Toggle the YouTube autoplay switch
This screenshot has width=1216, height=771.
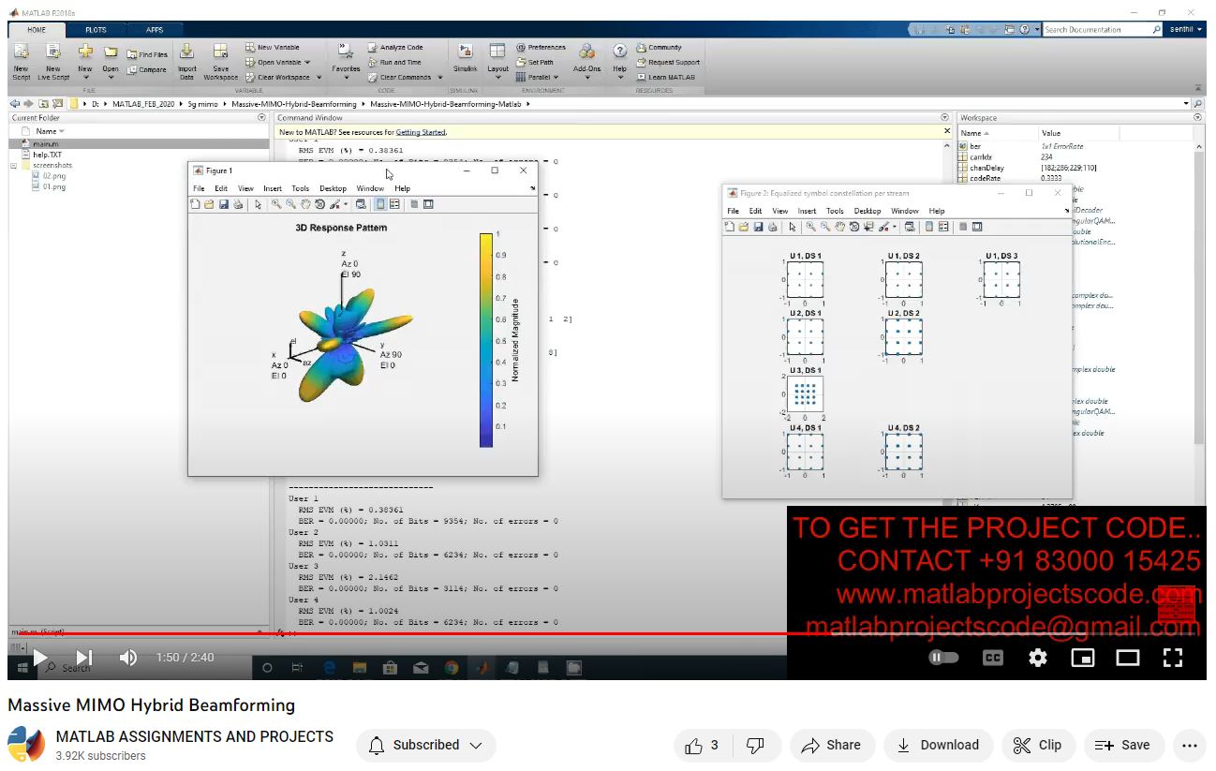point(943,658)
